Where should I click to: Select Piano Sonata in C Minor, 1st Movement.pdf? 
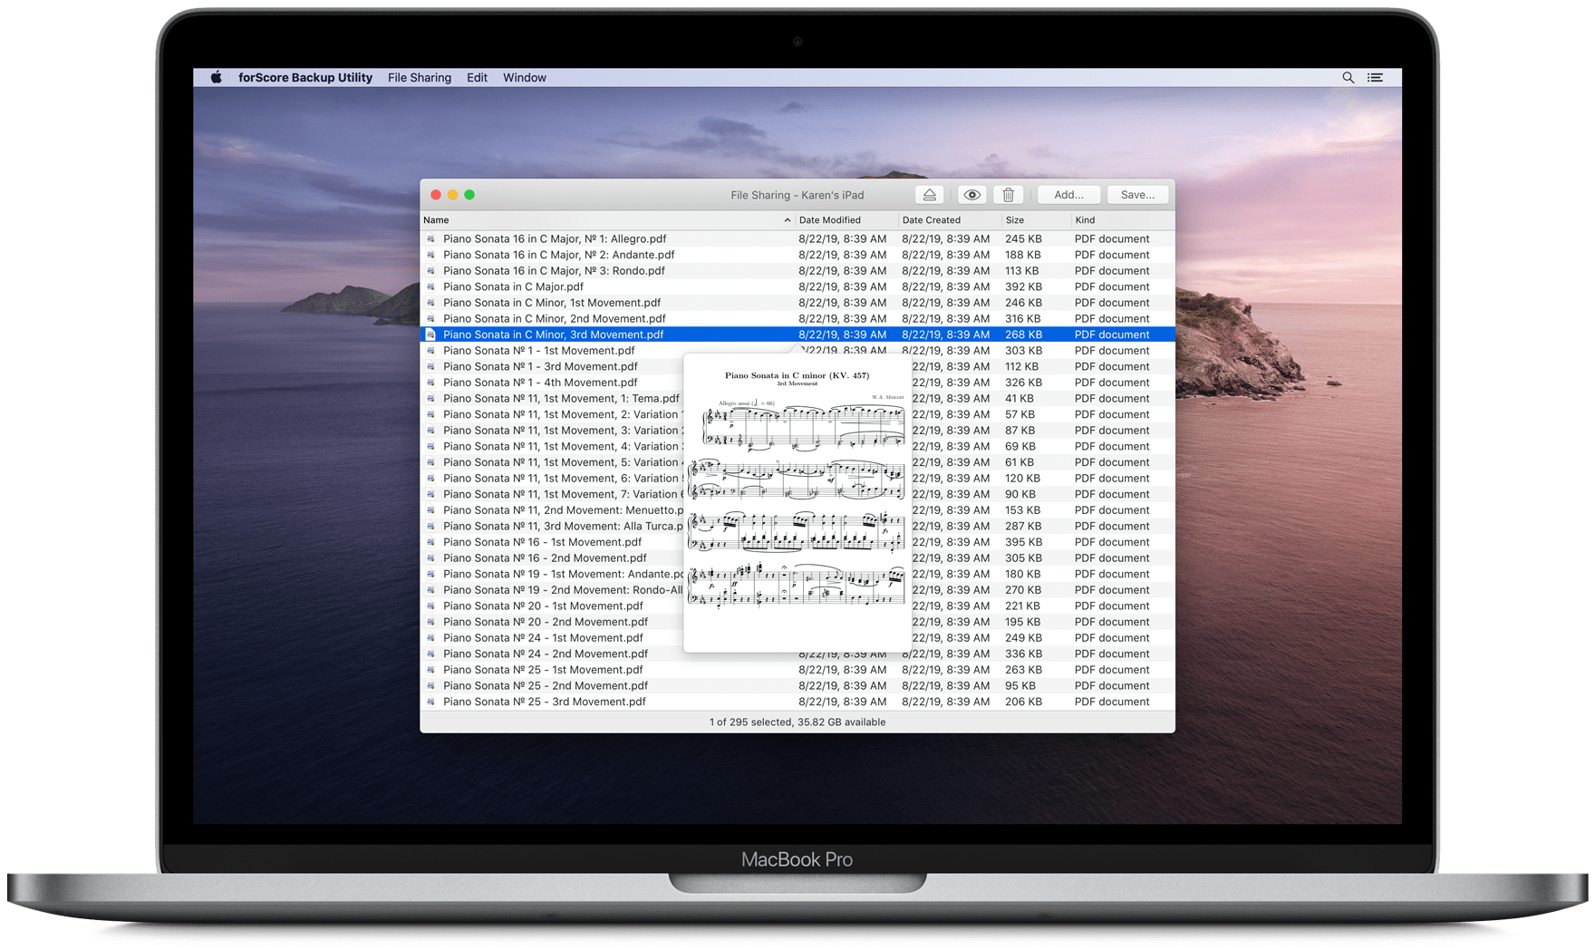pyautogui.click(x=797, y=303)
